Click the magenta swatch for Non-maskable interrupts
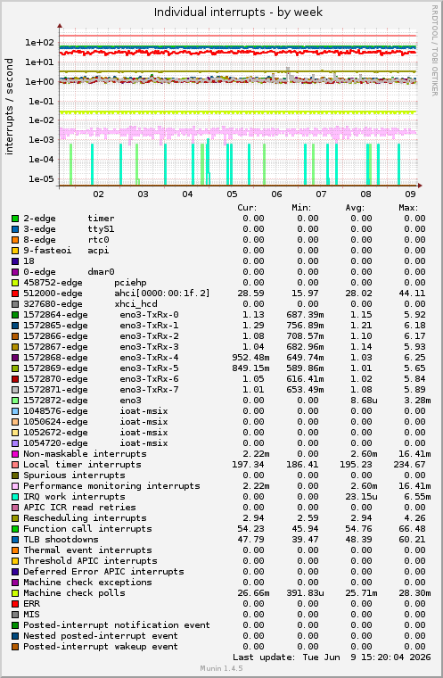 click(15, 454)
